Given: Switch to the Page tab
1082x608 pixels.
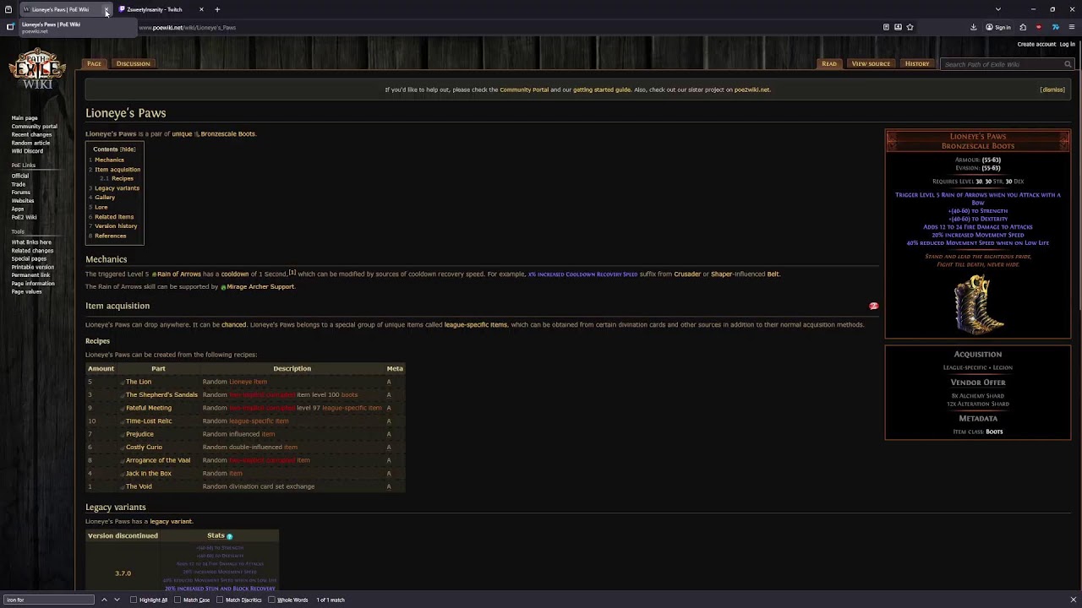Looking at the screenshot, I should click(94, 63).
